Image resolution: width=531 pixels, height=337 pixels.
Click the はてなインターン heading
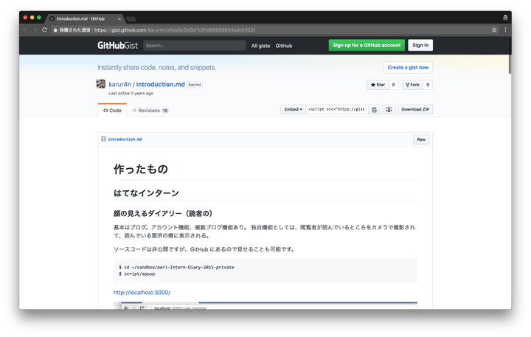(x=146, y=193)
